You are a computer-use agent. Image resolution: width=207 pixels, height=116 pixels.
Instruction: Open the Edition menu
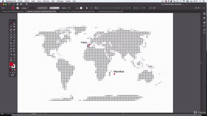27,1
